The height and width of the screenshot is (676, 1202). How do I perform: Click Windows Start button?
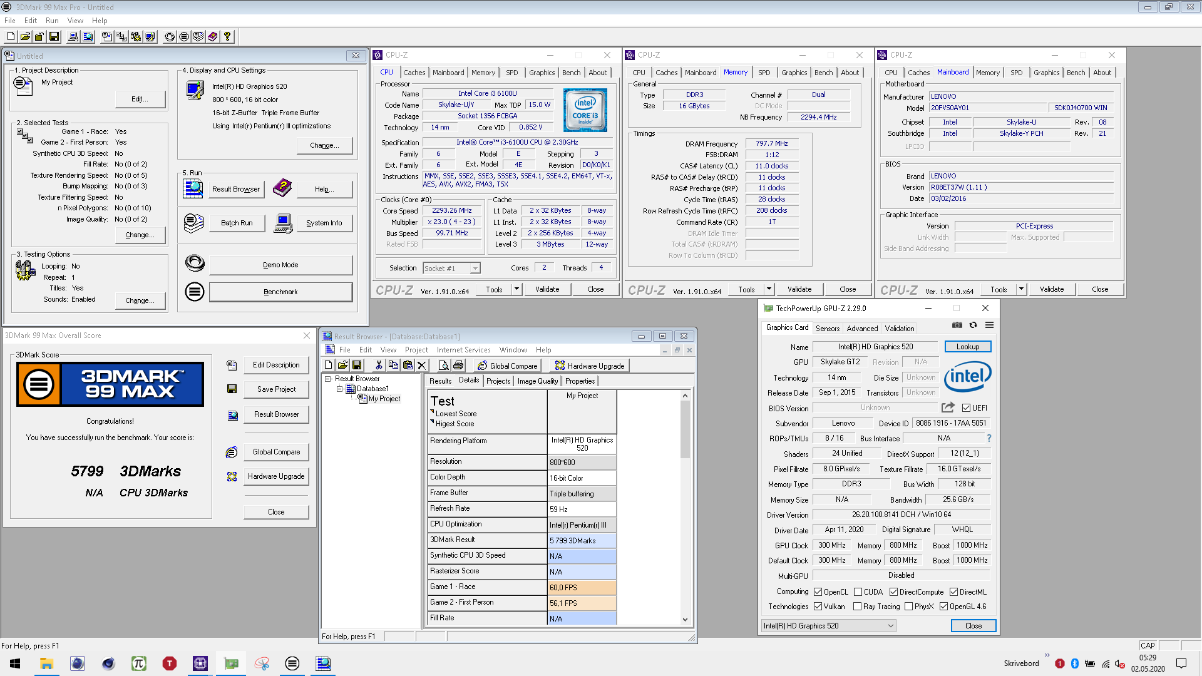pos(15,663)
